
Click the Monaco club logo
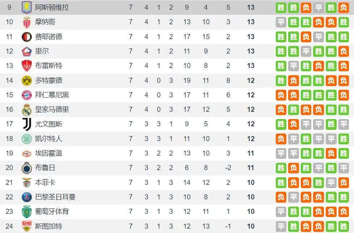tap(27, 22)
